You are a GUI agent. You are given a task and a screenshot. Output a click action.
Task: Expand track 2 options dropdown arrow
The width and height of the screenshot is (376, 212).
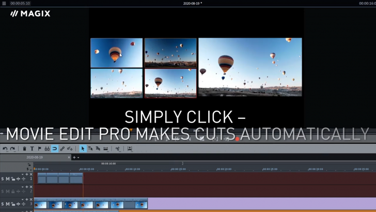coord(23,187)
